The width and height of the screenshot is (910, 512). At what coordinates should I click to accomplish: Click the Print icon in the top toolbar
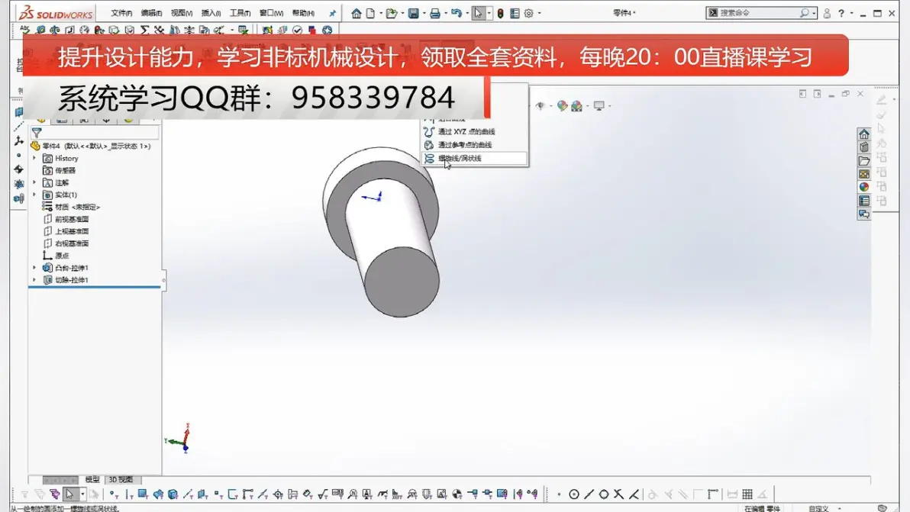[x=434, y=13]
